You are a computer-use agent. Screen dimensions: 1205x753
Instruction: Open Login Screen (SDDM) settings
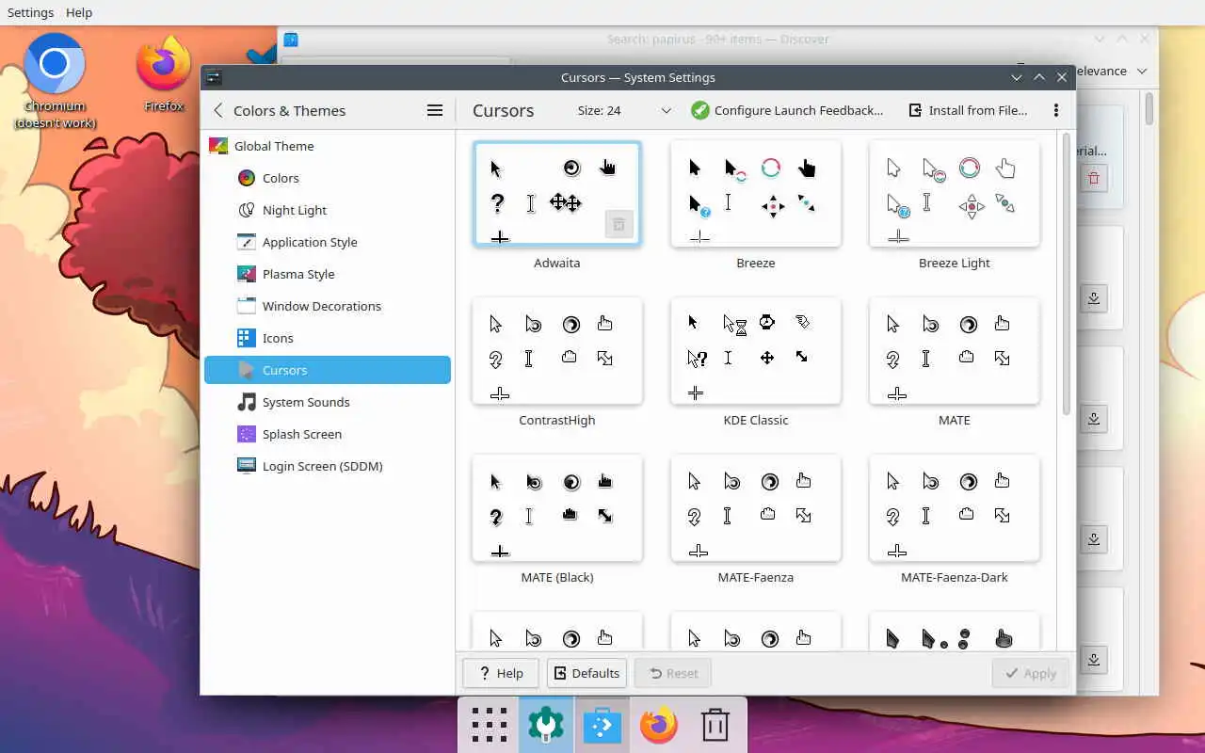coord(328,466)
